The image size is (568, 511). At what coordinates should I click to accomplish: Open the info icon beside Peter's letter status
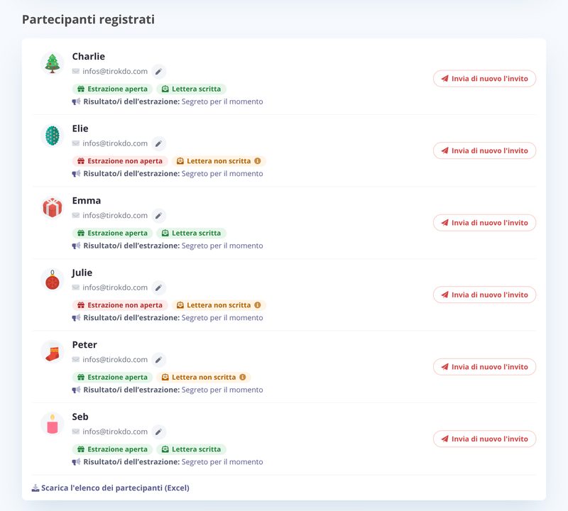tap(243, 377)
